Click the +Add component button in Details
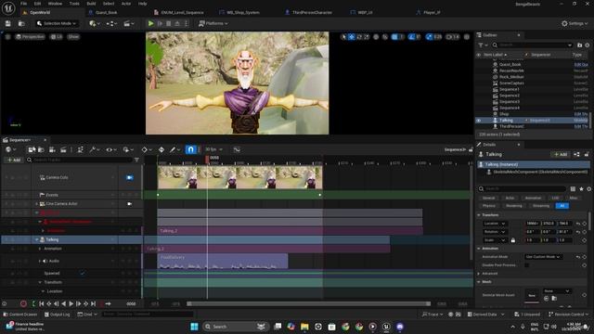The height and width of the screenshot is (334, 594). [561, 154]
